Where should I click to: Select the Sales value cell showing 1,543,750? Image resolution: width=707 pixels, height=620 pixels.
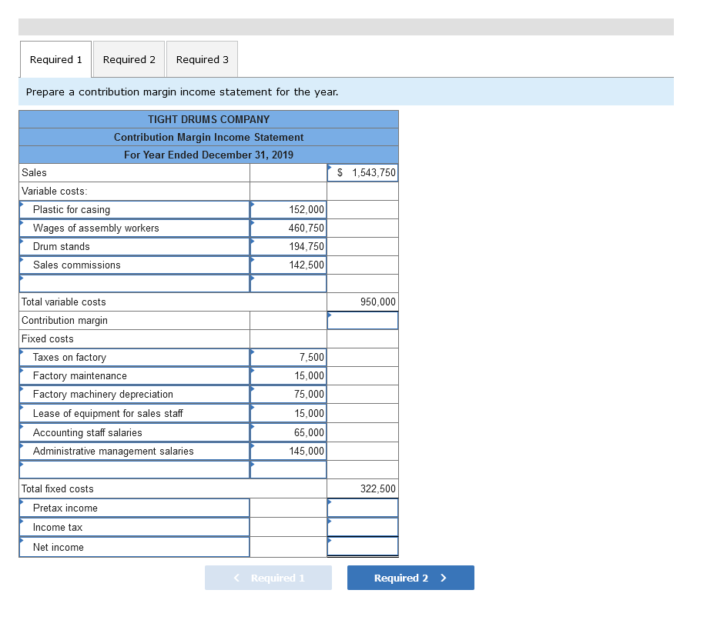click(362, 172)
